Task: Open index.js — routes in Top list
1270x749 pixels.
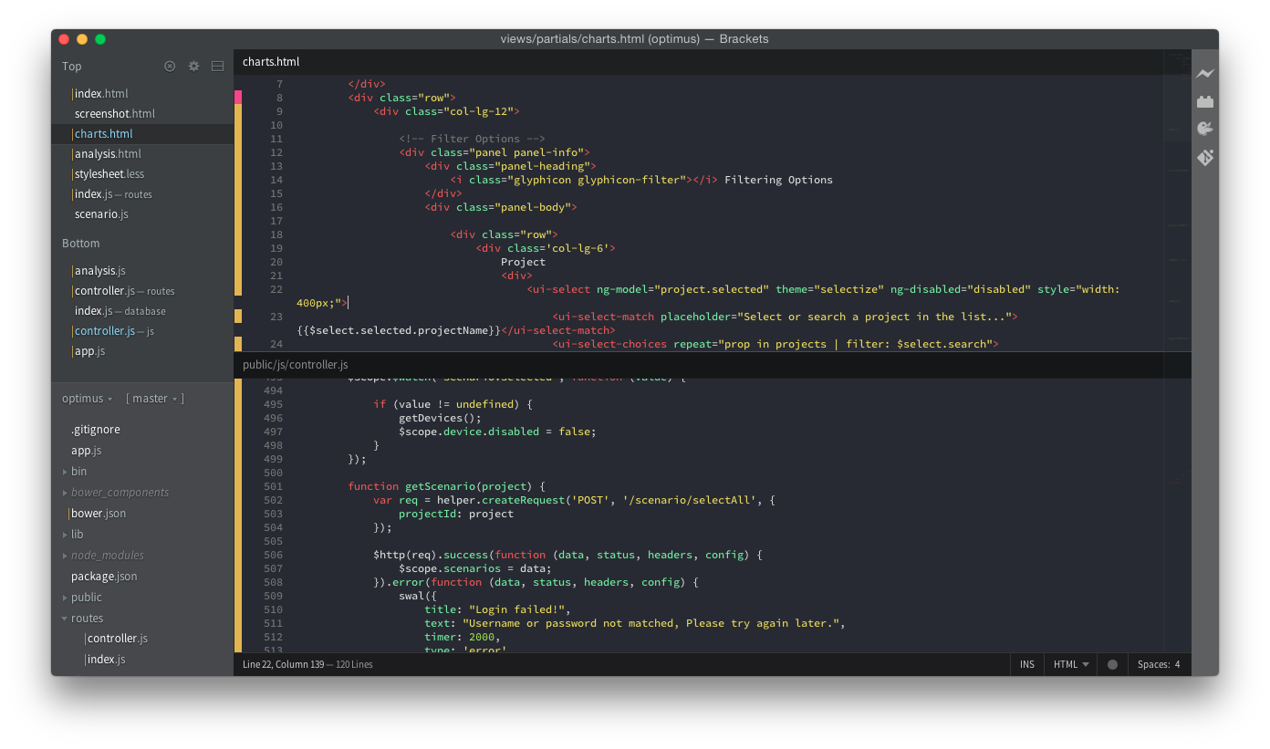Action: [x=113, y=194]
